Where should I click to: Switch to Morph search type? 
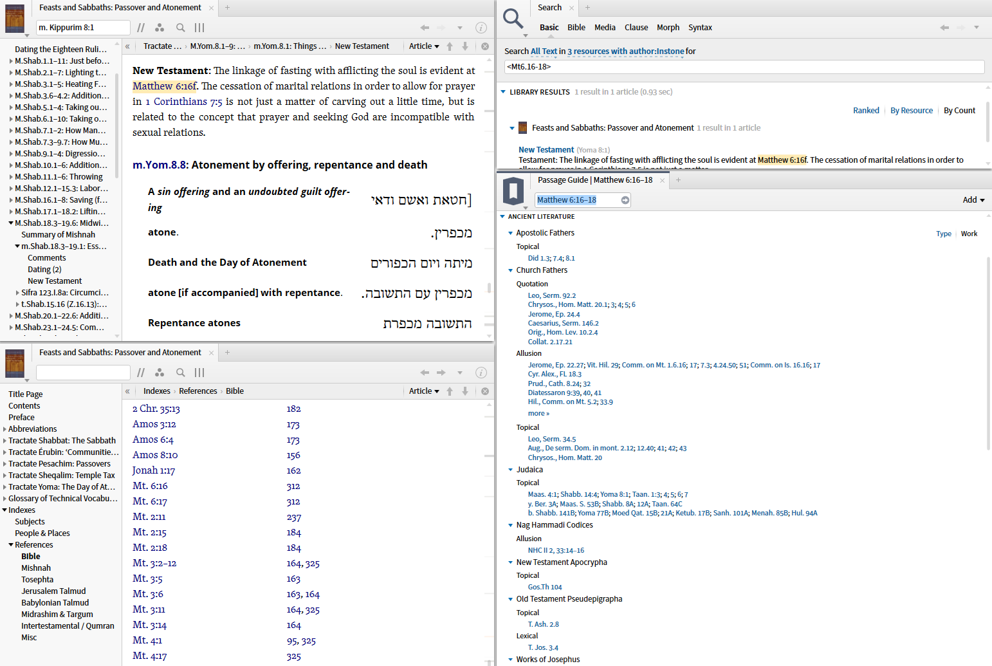pyautogui.click(x=668, y=28)
